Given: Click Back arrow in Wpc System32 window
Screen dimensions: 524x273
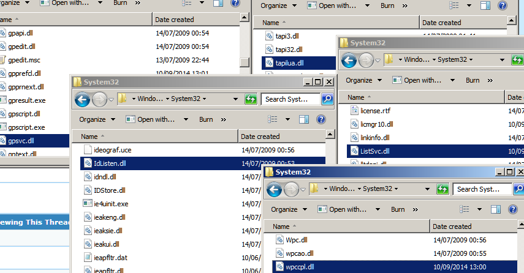Looking at the screenshot, I should pos(274,189).
